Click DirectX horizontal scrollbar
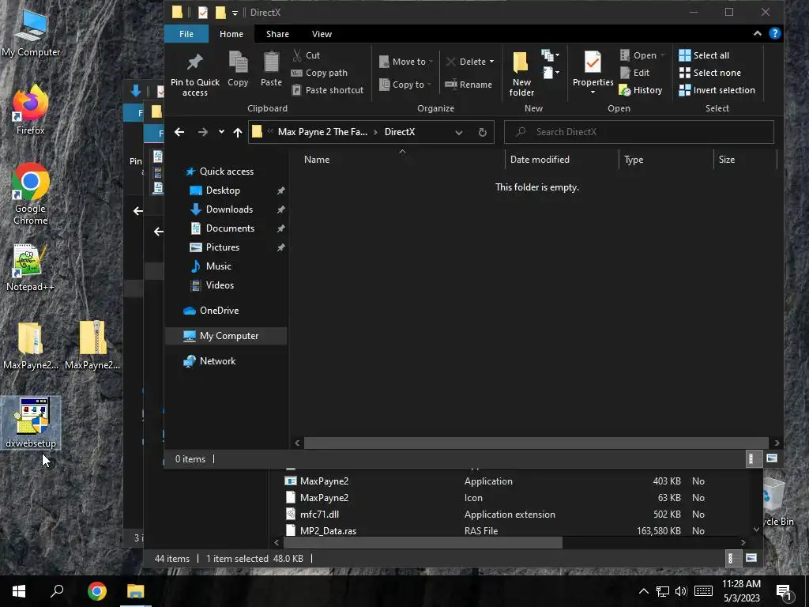Image resolution: width=809 pixels, height=607 pixels. [x=536, y=443]
